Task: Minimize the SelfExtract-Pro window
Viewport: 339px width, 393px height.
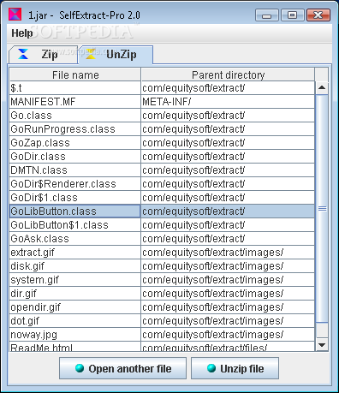Action: click(267, 15)
